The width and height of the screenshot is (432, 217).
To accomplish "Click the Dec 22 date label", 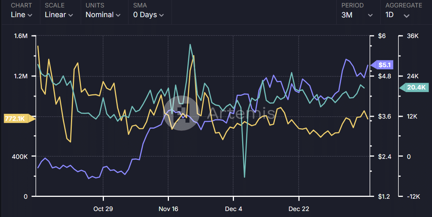I will click(x=299, y=209).
